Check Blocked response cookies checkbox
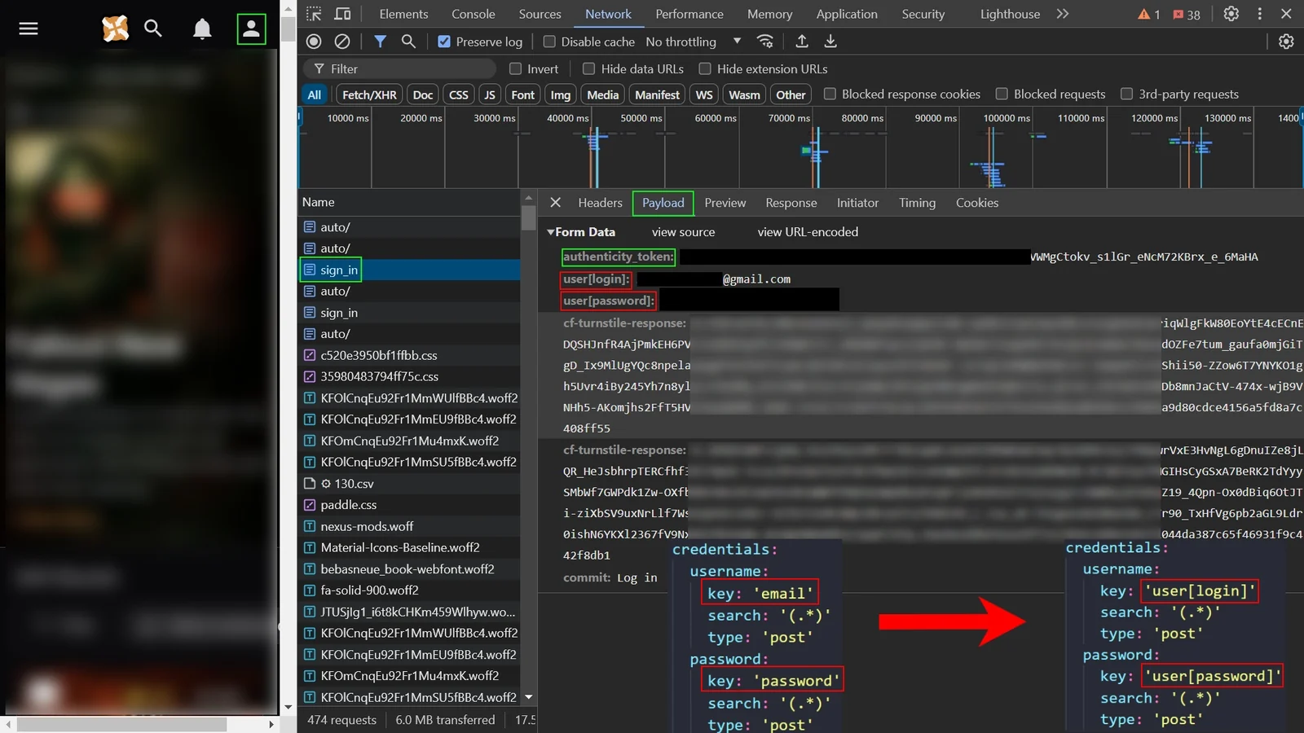The image size is (1304, 733). coord(830,94)
